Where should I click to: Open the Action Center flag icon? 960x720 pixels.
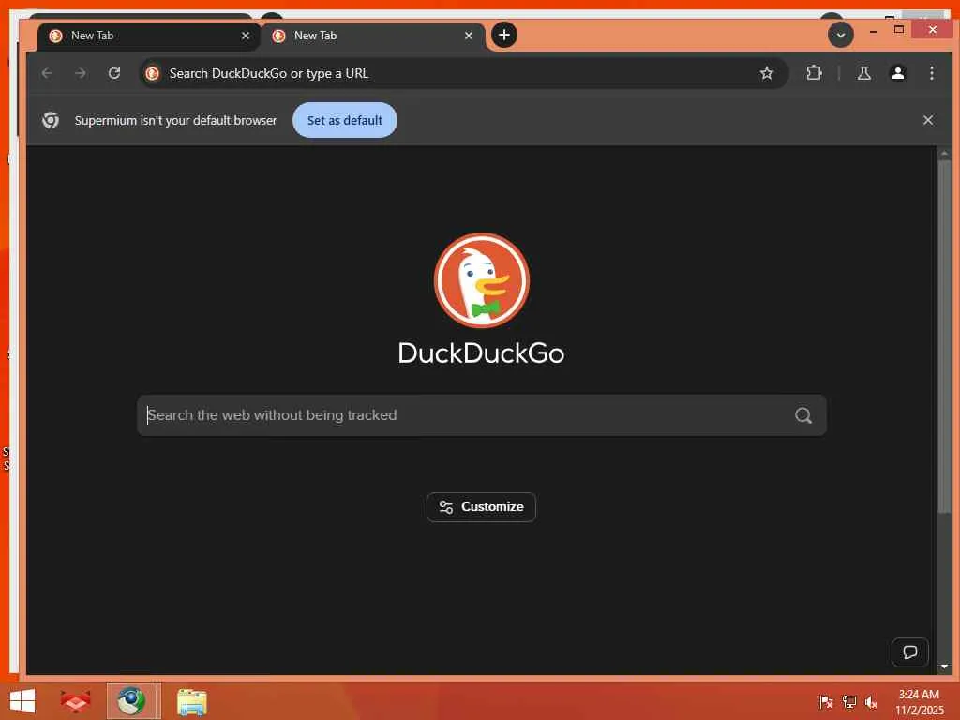coord(825,701)
